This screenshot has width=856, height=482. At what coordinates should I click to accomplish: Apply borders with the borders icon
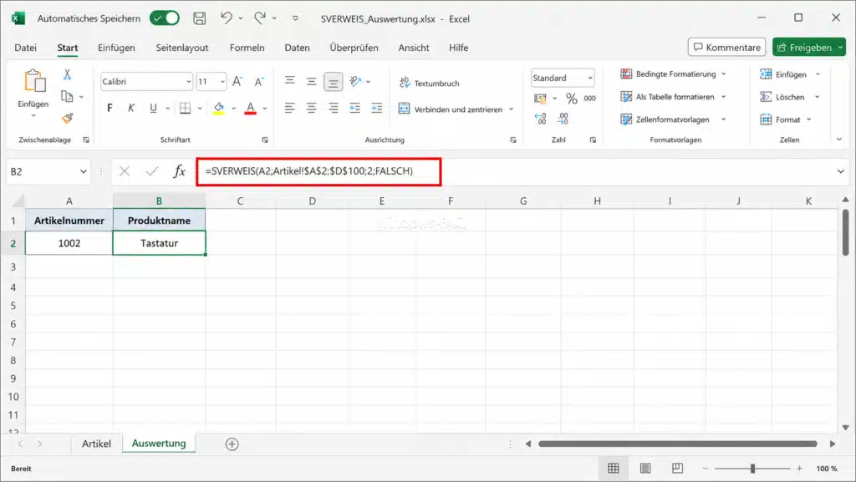pyautogui.click(x=185, y=108)
